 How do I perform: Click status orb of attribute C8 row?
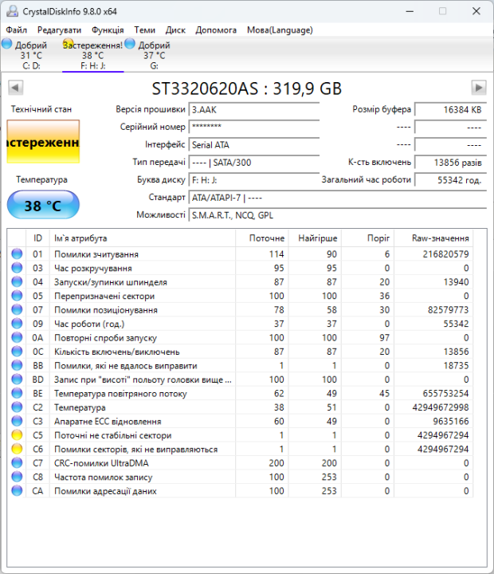point(17,477)
